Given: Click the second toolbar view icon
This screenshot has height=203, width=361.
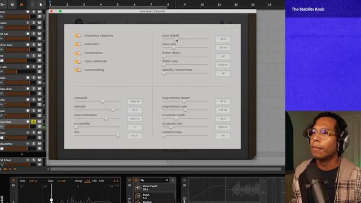Looking at the screenshot, I should 12,5.
